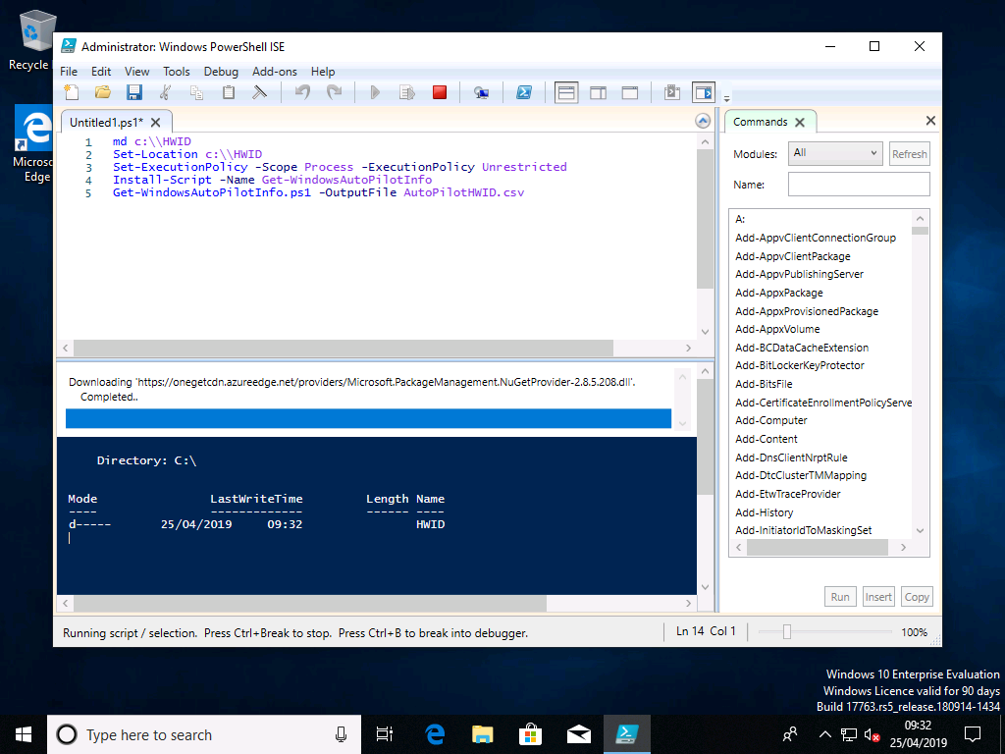Viewport: 1005px width, 754px height.
Task: Click the Refresh button
Action: pos(909,154)
